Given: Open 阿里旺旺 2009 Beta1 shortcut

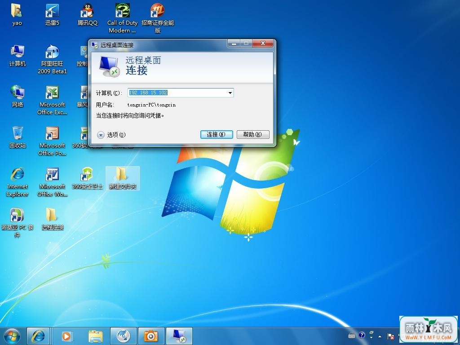Looking at the screenshot, I should click(x=52, y=59).
